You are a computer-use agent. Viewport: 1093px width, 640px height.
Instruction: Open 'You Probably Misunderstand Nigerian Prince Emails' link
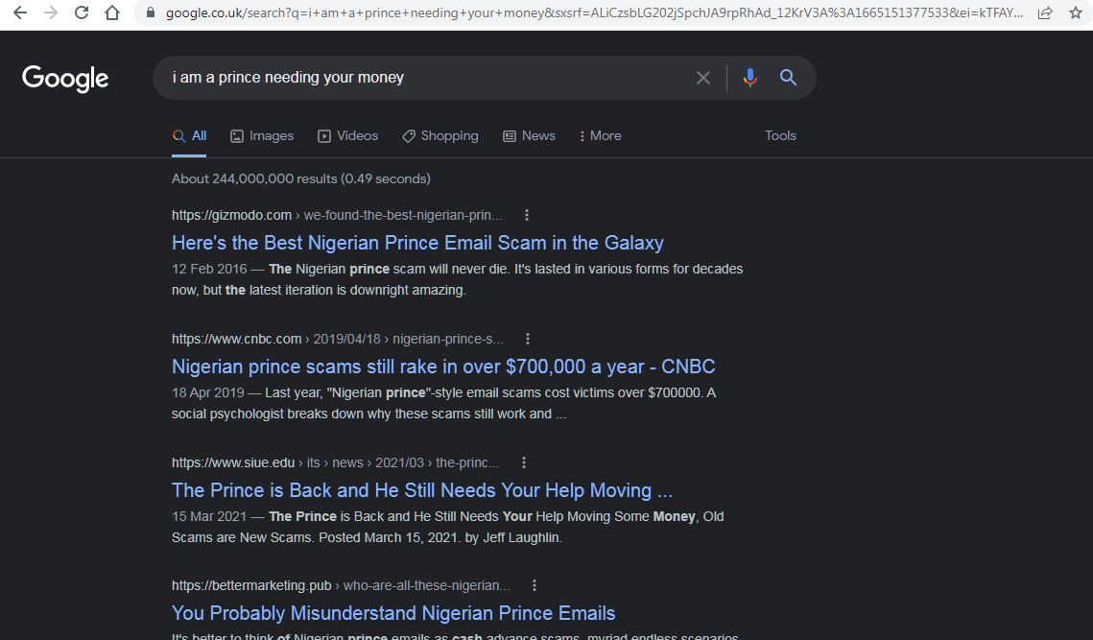393,613
